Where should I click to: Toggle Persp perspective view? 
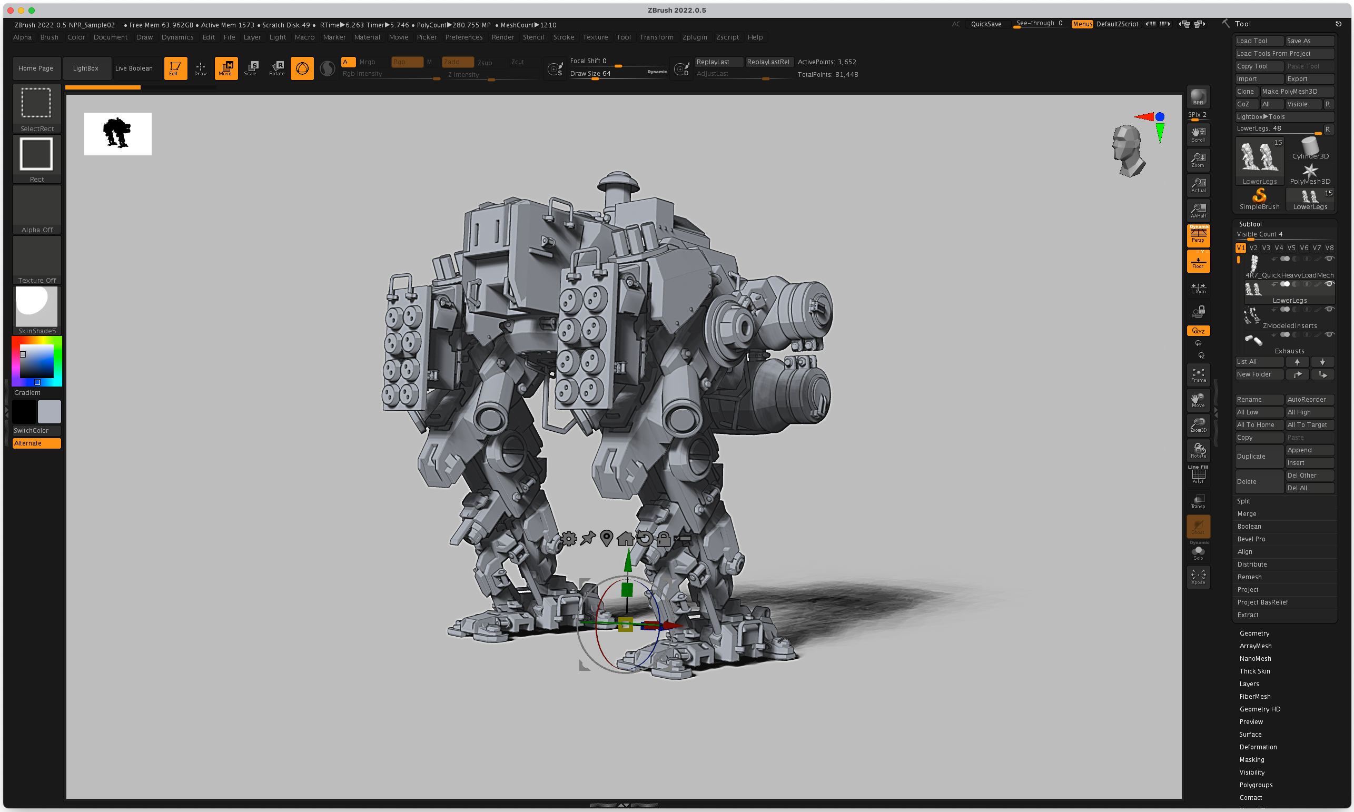(1198, 235)
